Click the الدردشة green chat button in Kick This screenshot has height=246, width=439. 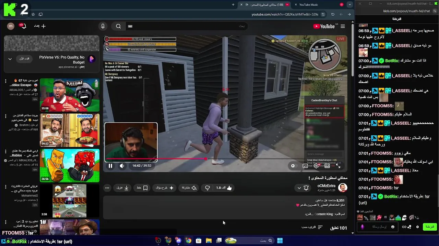coord(430,227)
